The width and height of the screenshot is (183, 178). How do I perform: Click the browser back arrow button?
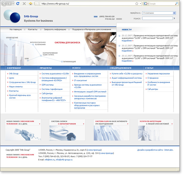(4, 4)
